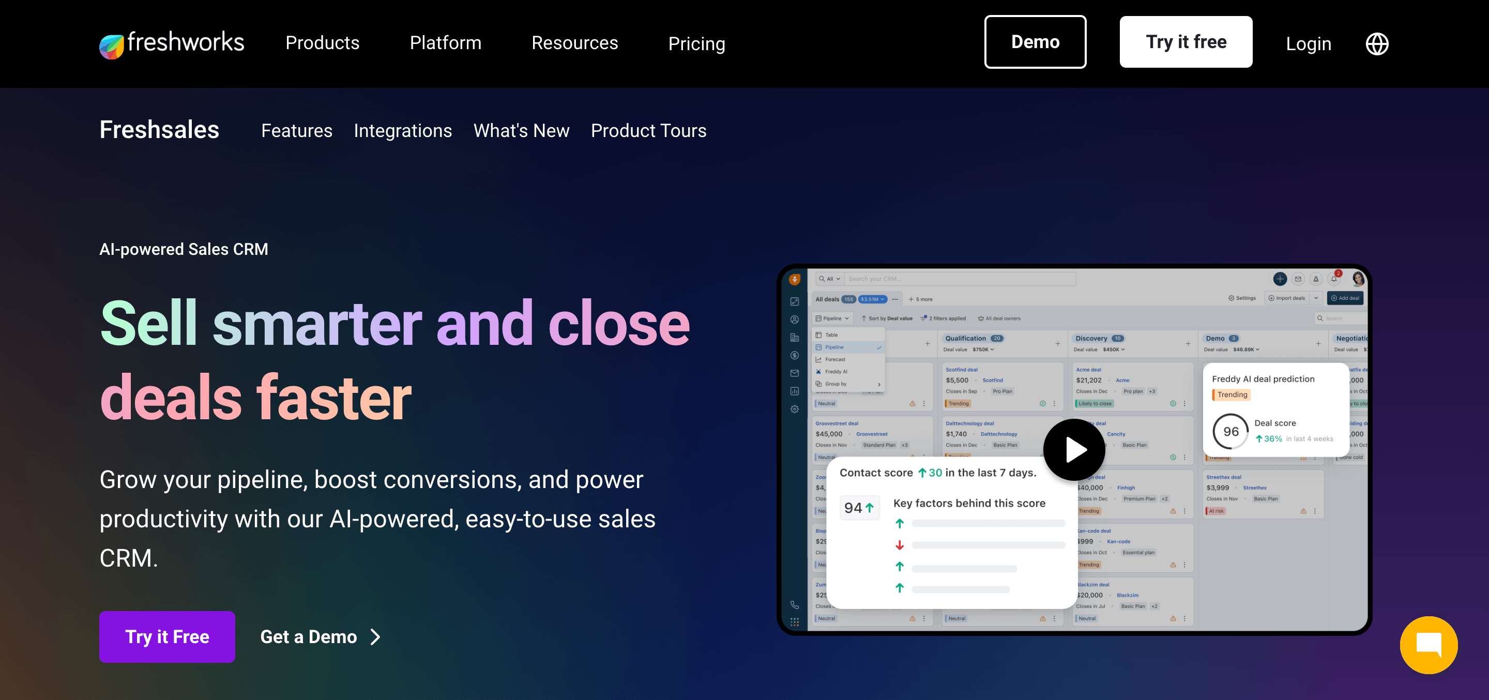Click the rocket launch icon in the top bar
This screenshot has width=1489, height=700.
click(1316, 280)
